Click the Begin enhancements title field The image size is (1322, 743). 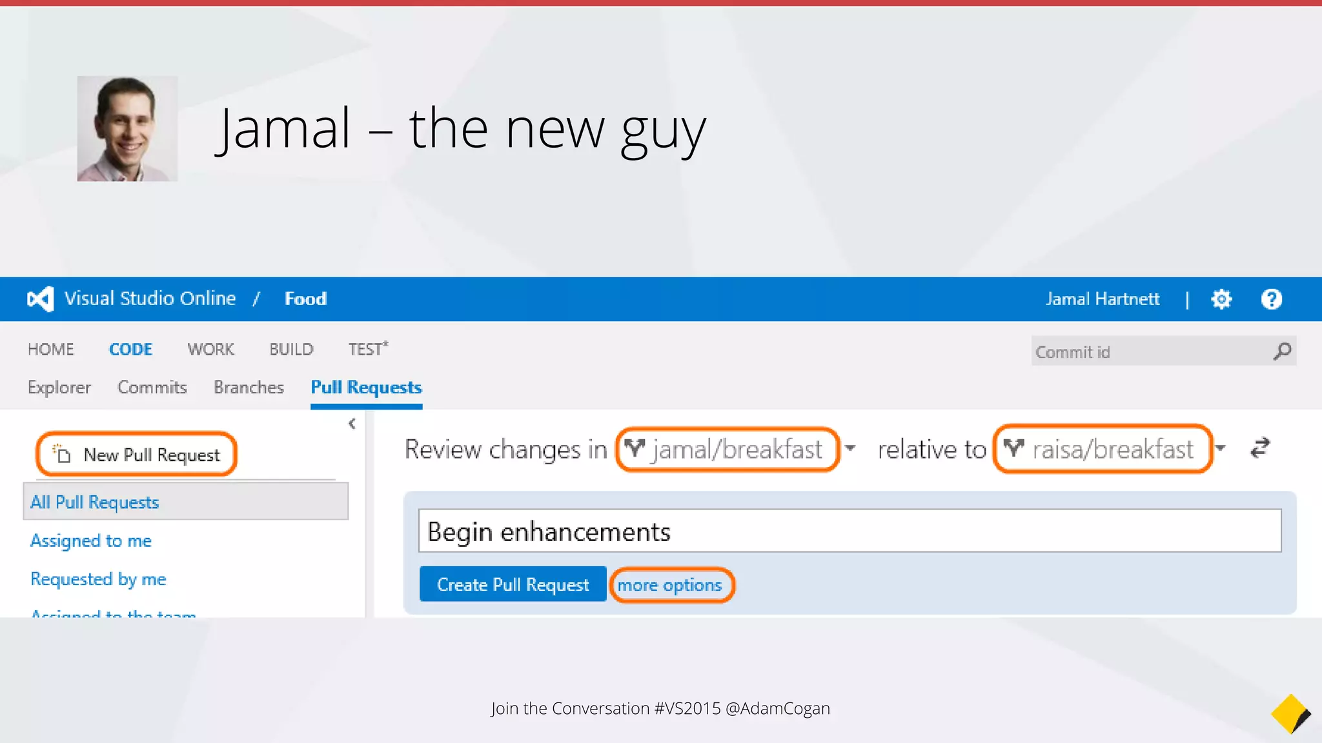tap(849, 531)
